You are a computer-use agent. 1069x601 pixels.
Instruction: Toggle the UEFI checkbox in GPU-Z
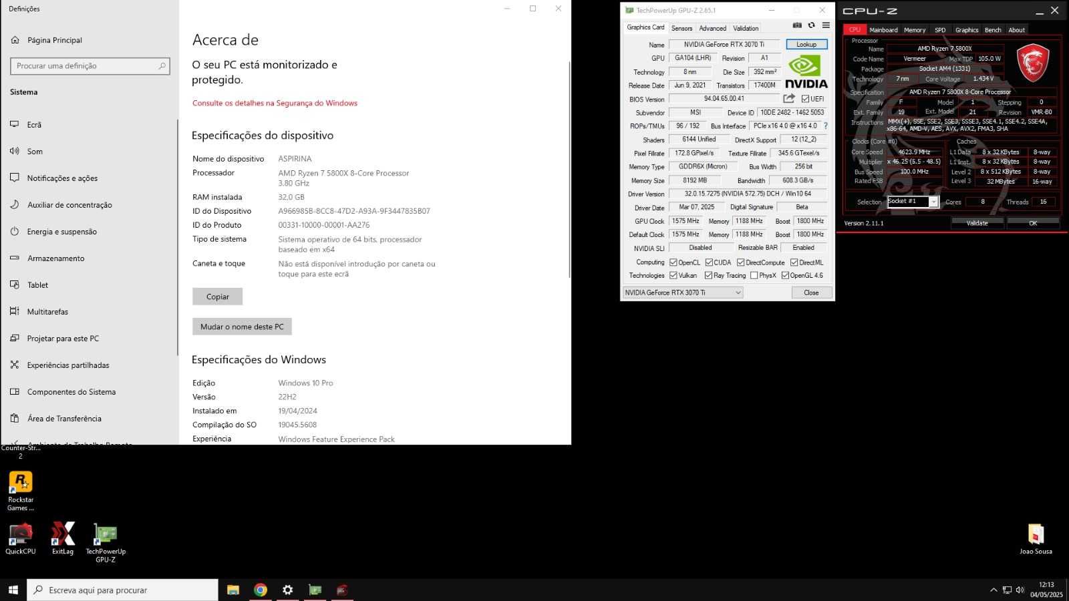[x=805, y=99]
